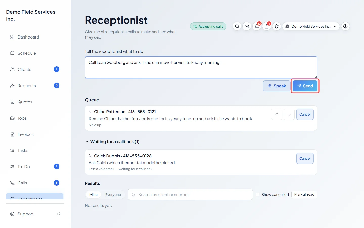Open the user profile icon
364x228 pixels.
(x=345, y=26)
